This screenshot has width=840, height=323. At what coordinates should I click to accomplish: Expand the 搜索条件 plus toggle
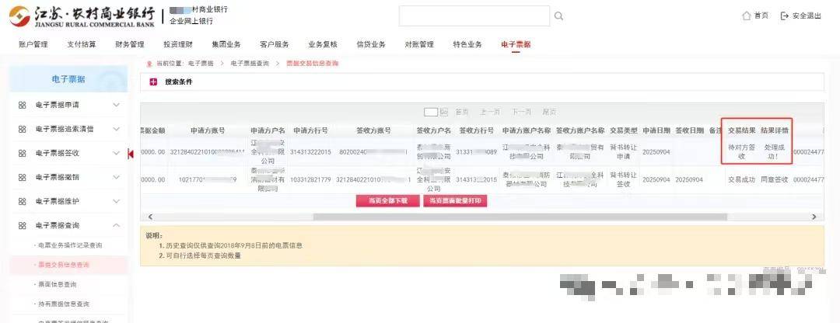pos(152,82)
